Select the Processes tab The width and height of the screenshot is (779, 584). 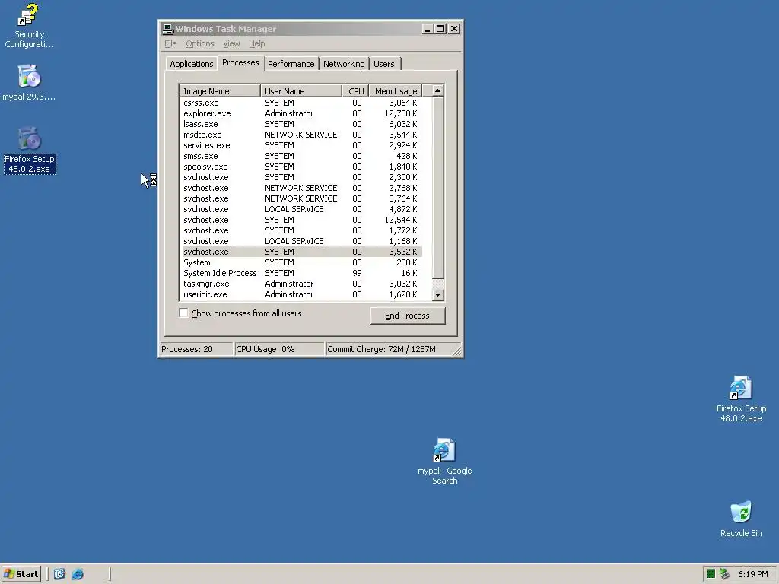(x=240, y=62)
